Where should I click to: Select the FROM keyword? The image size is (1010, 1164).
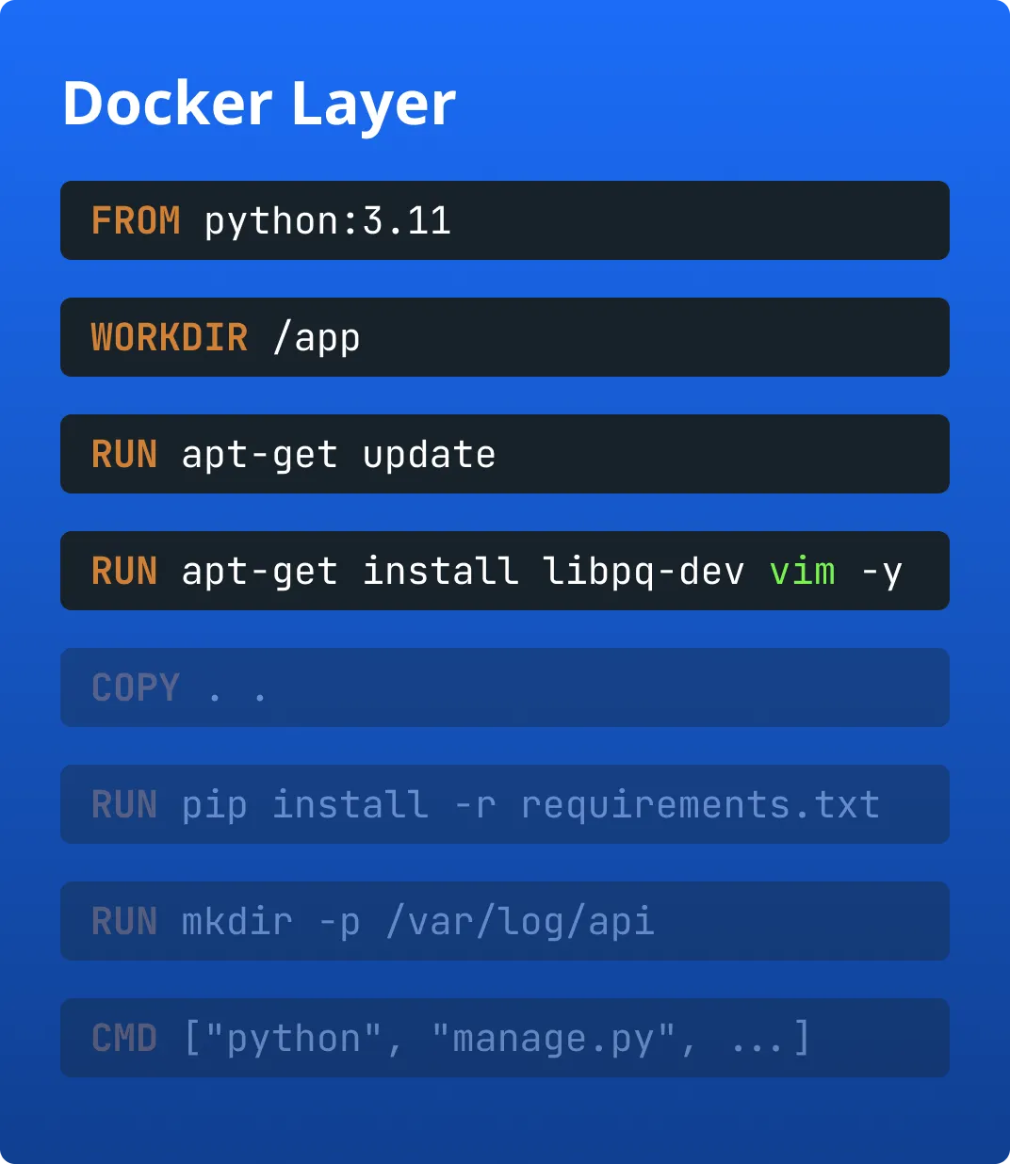[x=136, y=221]
